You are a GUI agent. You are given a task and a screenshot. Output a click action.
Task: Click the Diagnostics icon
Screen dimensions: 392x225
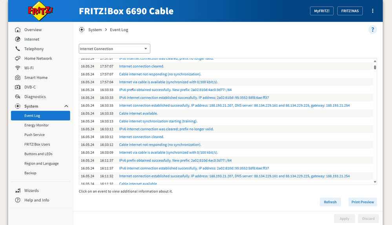[x=18, y=97]
